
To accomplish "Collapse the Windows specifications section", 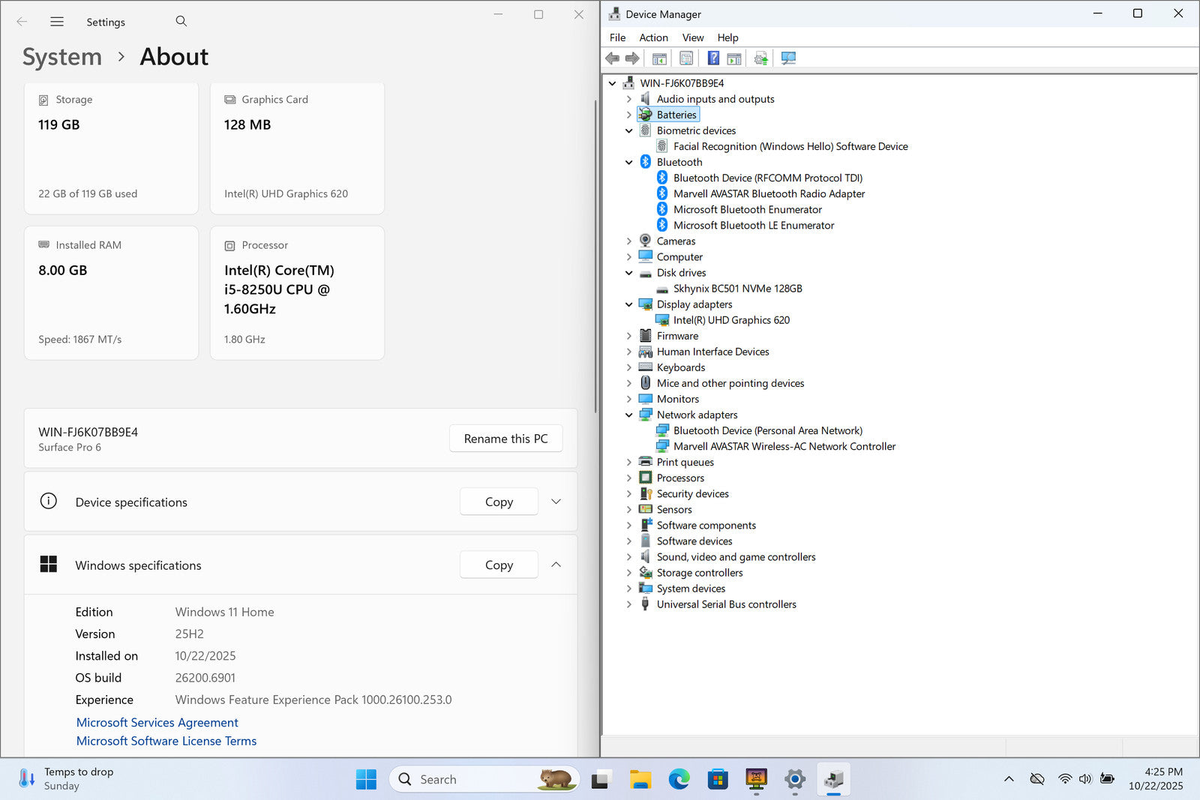I will pyautogui.click(x=556, y=565).
